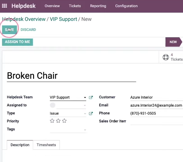The width and height of the screenshot is (183, 162).
Task: Discard the ticket changes
Action: pyautogui.click(x=28, y=30)
